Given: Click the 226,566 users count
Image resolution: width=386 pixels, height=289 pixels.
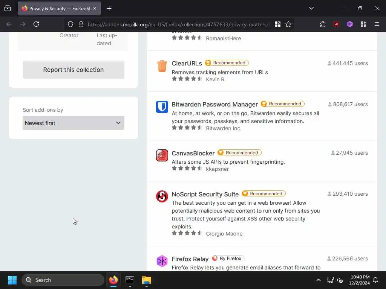Looking at the screenshot, I should coord(347,259).
